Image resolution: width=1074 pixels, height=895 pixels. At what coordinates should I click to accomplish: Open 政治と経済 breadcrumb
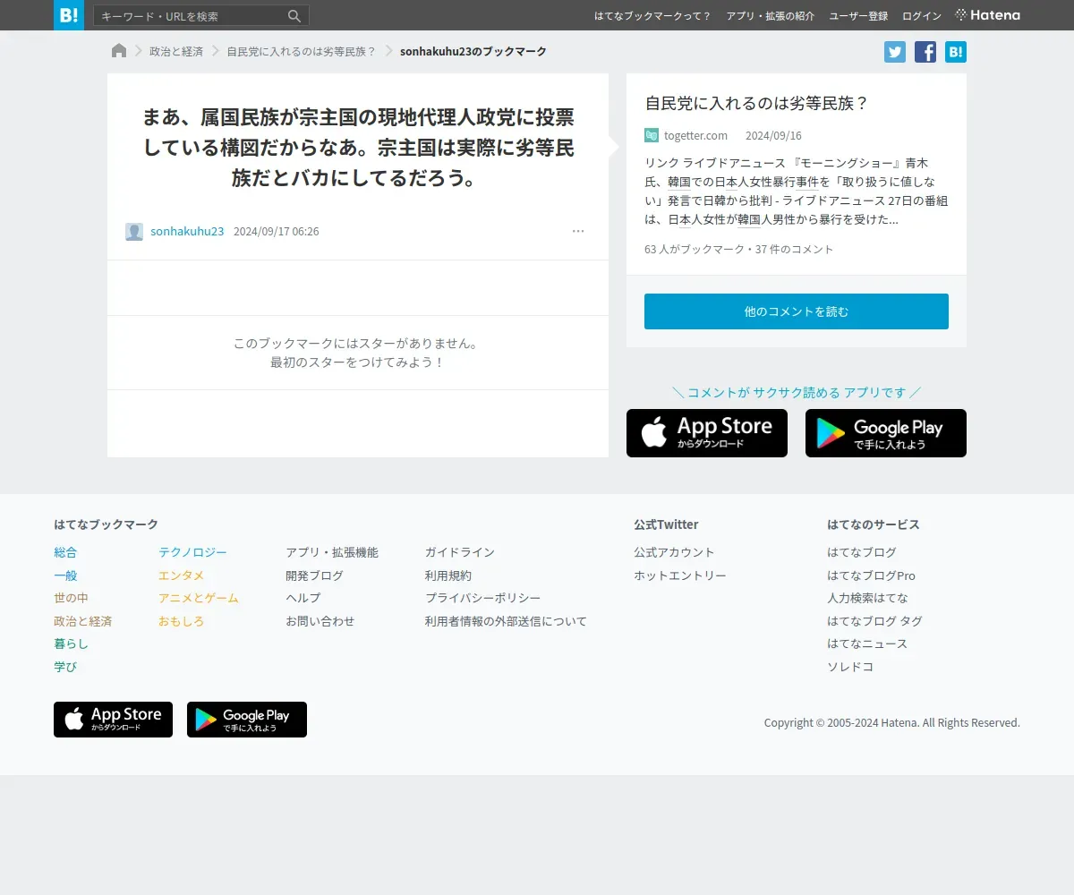point(176,51)
